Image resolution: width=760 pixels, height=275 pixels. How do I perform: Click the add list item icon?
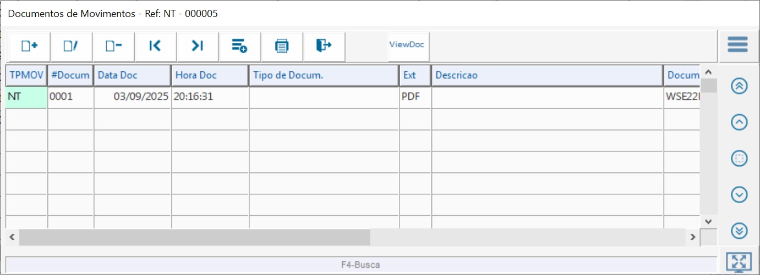coord(239,47)
